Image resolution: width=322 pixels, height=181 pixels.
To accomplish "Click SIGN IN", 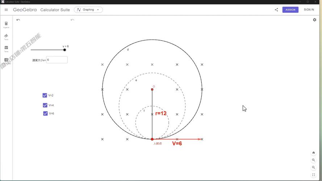I will click(x=309, y=10).
